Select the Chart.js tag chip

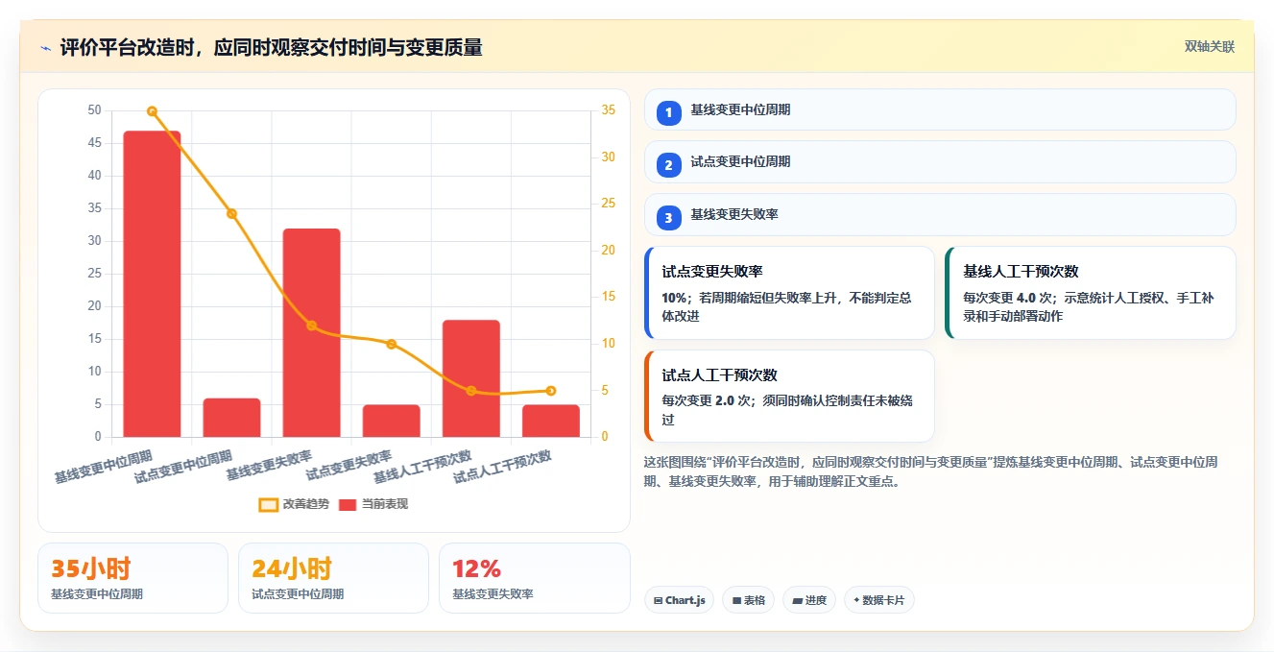click(x=680, y=600)
